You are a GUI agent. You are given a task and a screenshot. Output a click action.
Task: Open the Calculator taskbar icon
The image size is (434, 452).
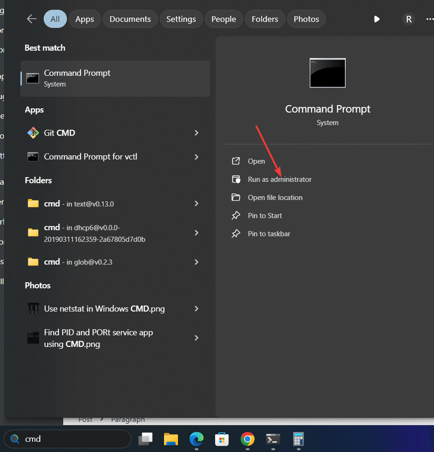[x=298, y=439]
